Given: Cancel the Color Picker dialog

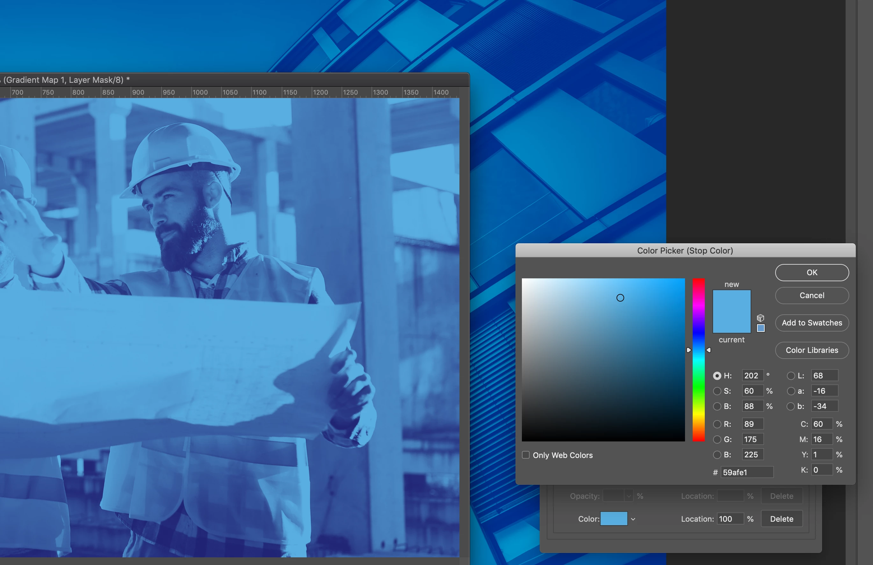Looking at the screenshot, I should pyautogui.click(x=812, y=296).
